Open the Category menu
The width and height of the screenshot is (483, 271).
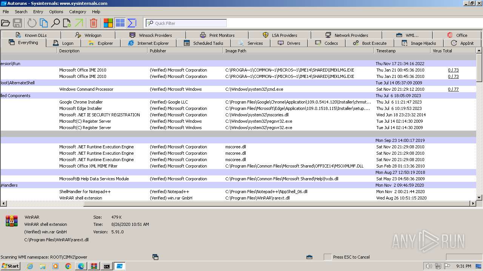click(x=78, y=12)
